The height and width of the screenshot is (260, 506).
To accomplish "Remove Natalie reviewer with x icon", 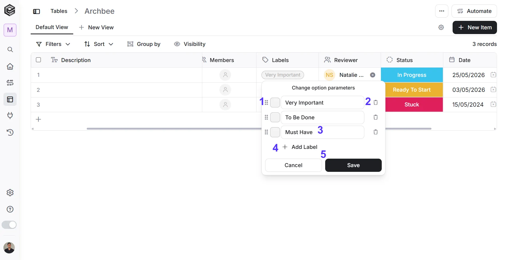I will [372, 75].
